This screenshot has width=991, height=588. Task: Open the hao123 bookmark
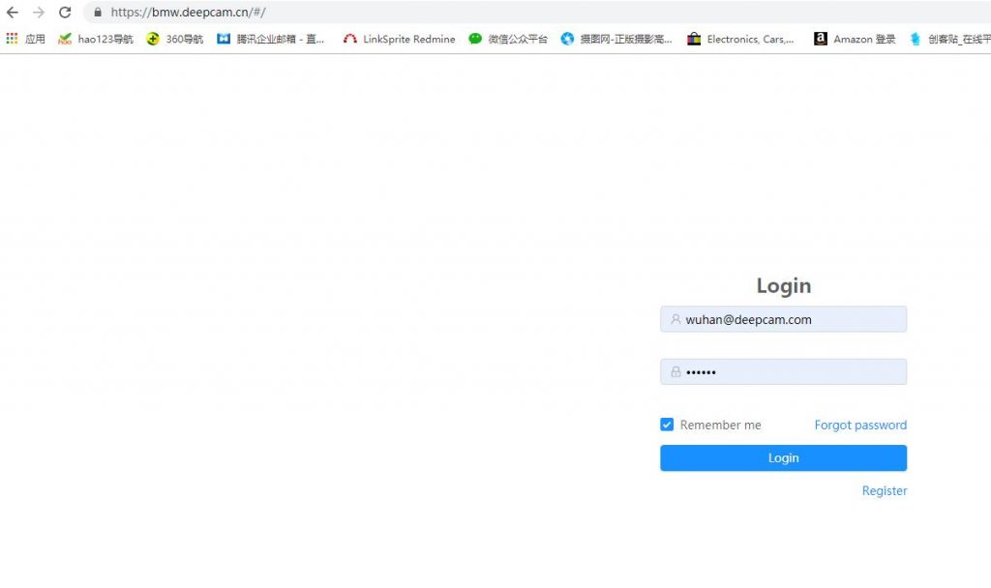pos(96,40)
